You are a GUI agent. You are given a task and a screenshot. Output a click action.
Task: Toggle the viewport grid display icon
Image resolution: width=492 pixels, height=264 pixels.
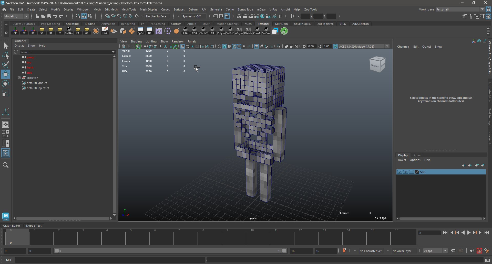pyautogui.click(x=182, y=46)
